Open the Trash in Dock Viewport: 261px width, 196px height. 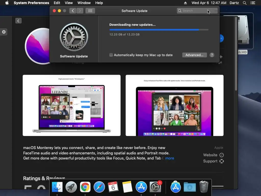click(x=204, y=187)
